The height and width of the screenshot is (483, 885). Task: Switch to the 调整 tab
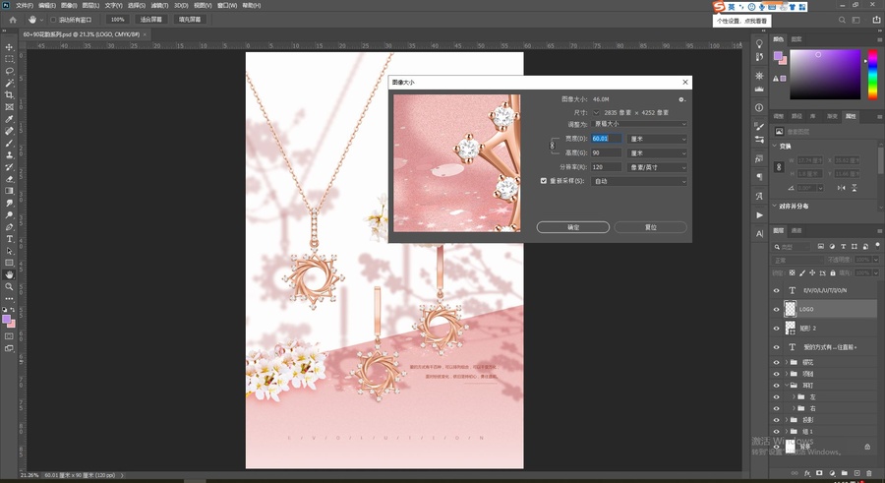tap(779, 116)
